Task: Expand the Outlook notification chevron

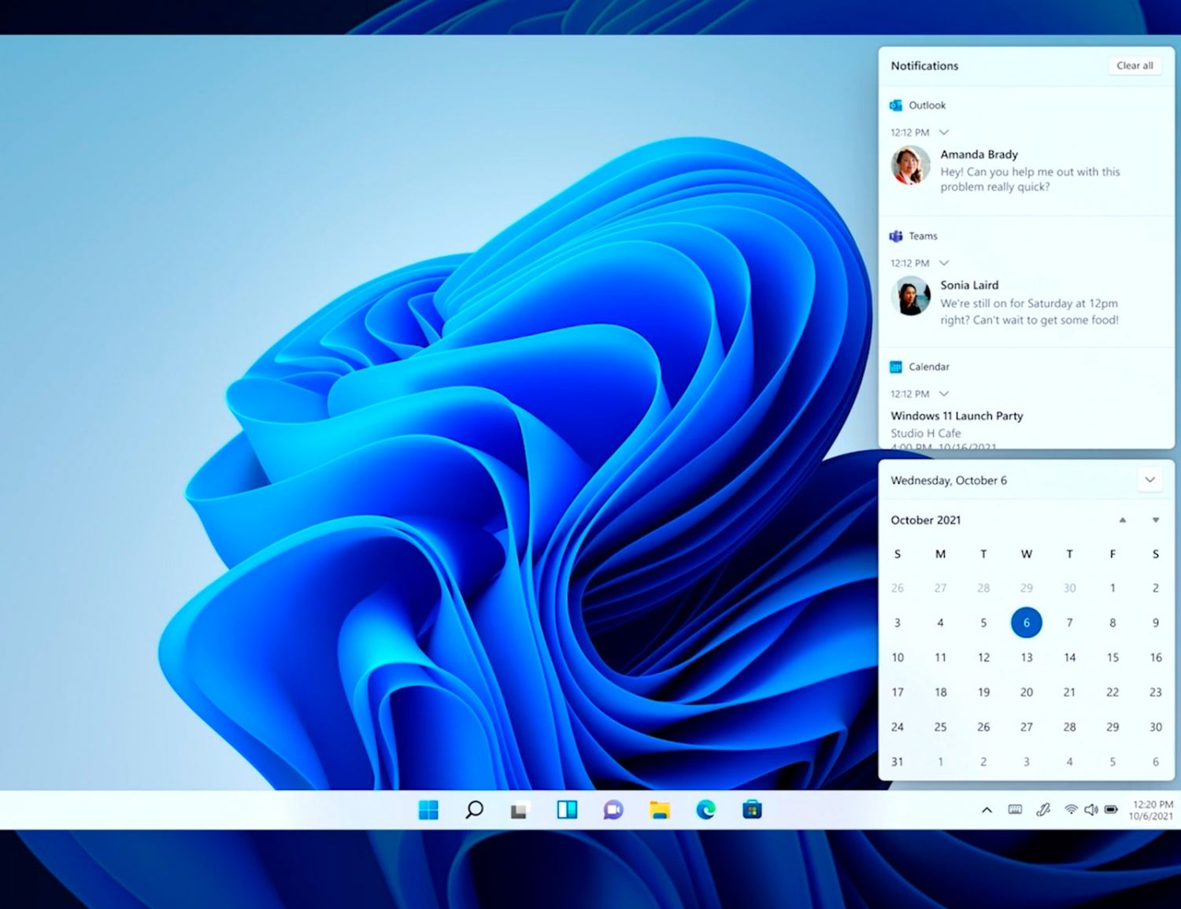Action: click(944, 132)
